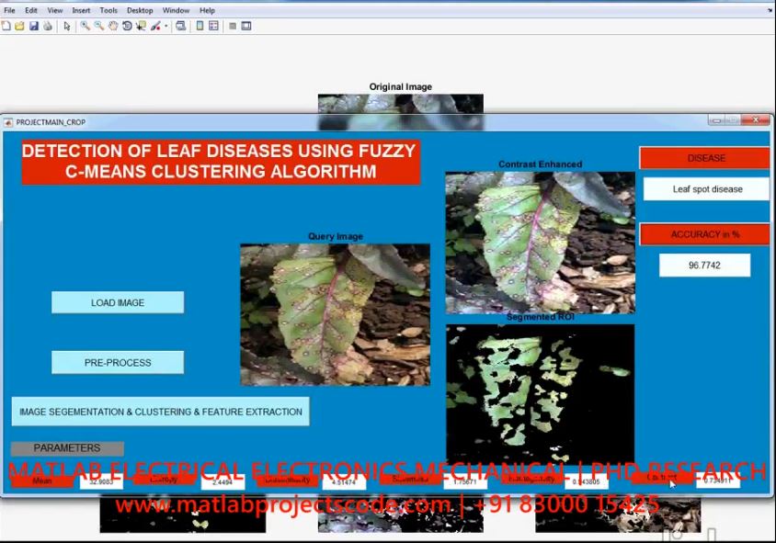Viewport: 776px width, 543px height.
Task: Open the Tools menu
Action: [108, 10]
